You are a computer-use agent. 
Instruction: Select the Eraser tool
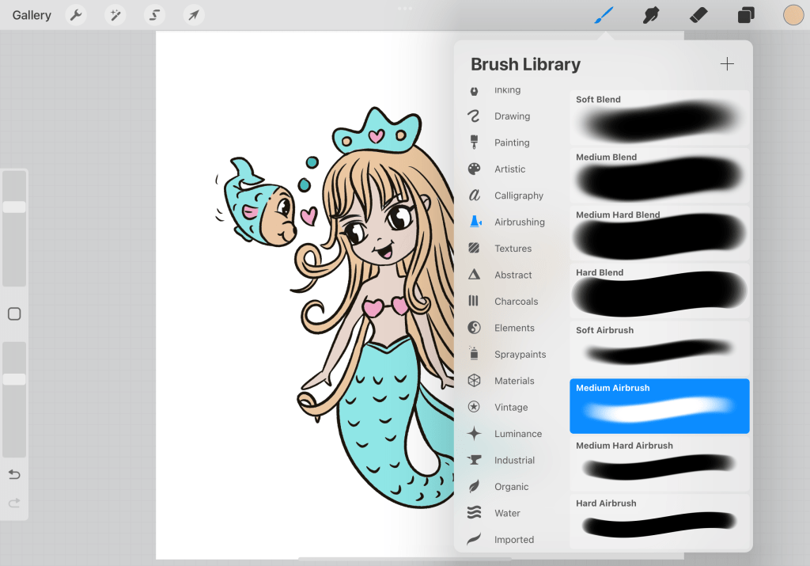[698, 15]
